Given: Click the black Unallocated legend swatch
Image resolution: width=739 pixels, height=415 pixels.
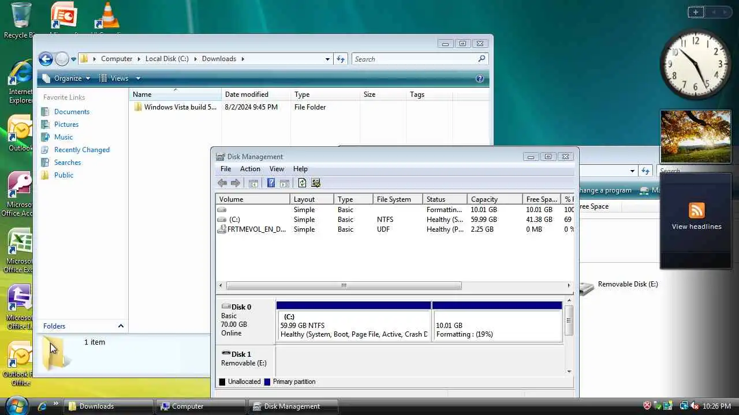Looking at the screenshot, I should tap(222, 382).
